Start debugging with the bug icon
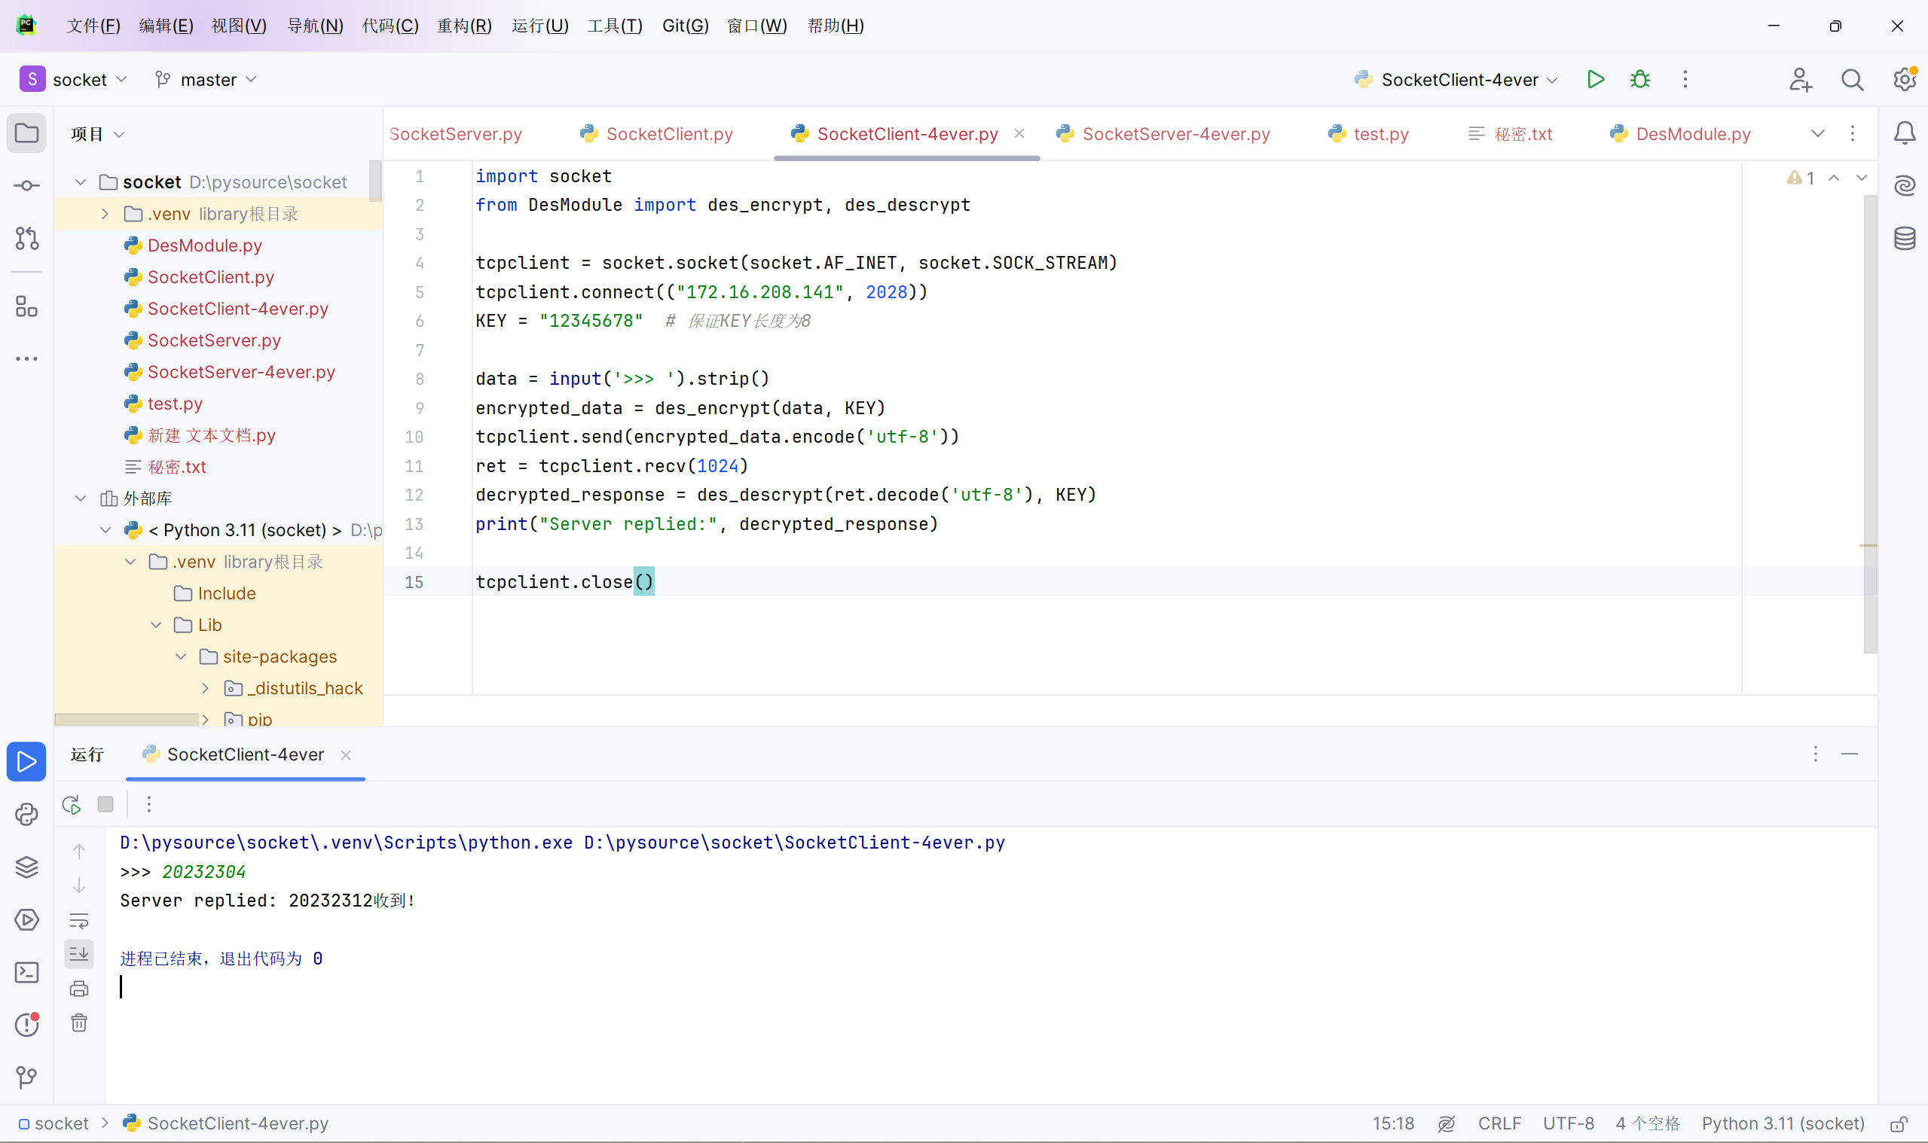 pos(1639,79)
